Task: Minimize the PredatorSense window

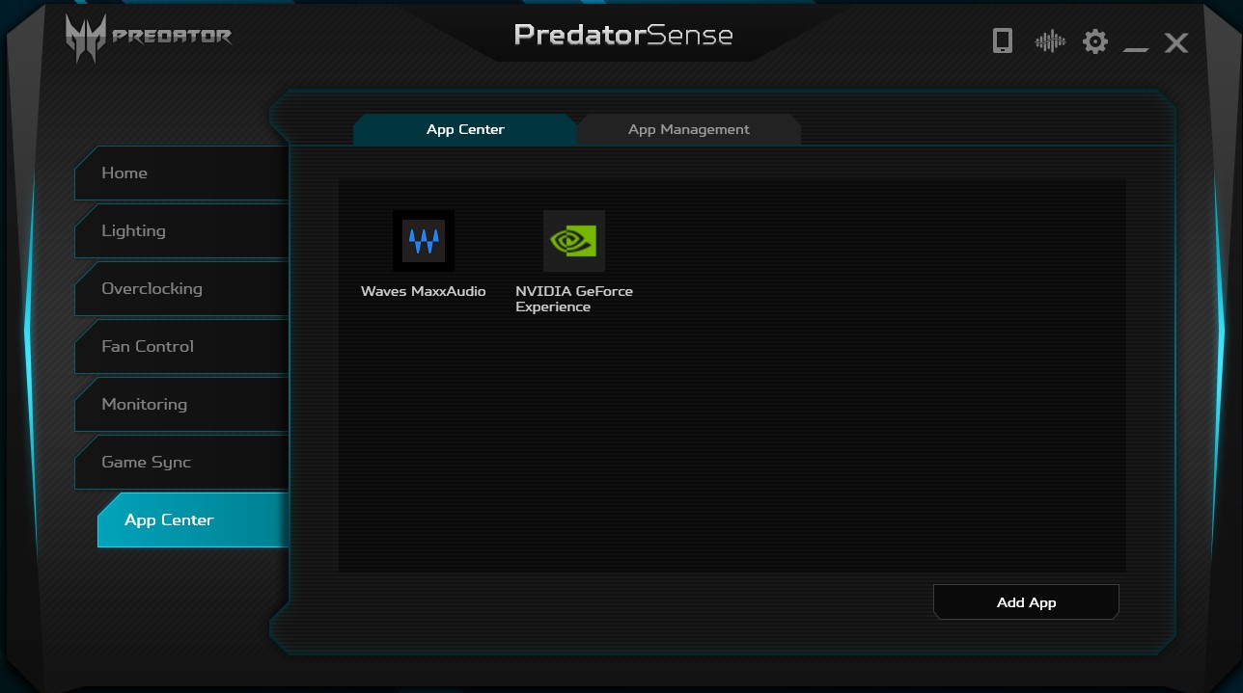Action: coord(1136,48)
